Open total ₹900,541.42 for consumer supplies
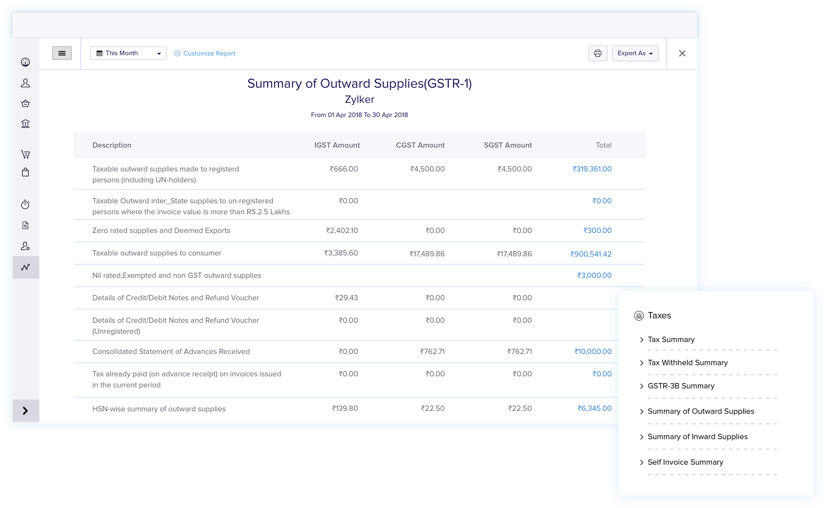 tap(591, 254)
